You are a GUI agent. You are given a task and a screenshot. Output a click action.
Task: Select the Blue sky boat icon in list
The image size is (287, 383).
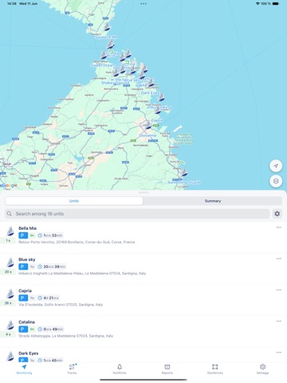point(10,263)
